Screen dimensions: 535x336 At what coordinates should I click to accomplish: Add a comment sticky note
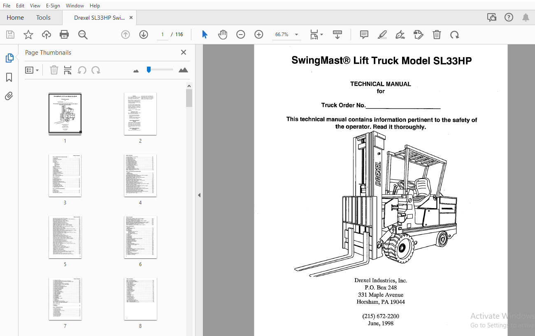(364, 35)
